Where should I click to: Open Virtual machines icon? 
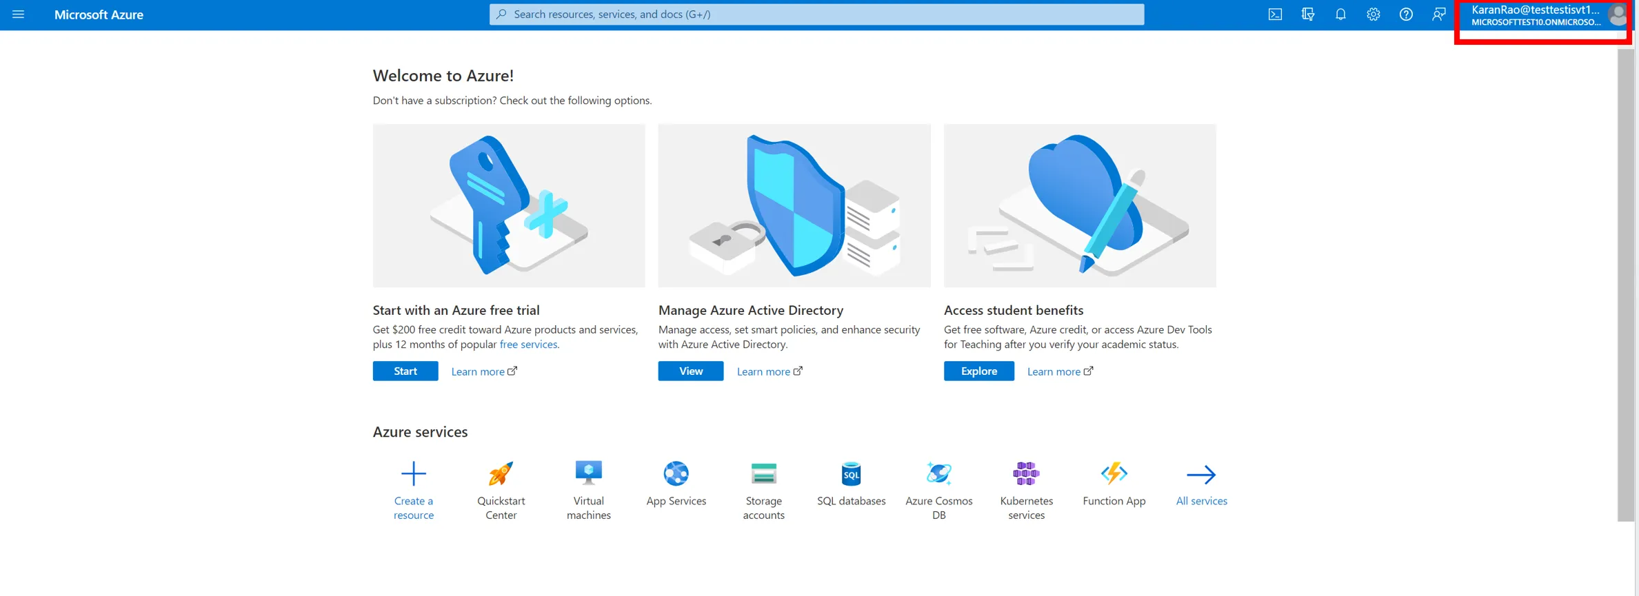click(x=589, y=474)
